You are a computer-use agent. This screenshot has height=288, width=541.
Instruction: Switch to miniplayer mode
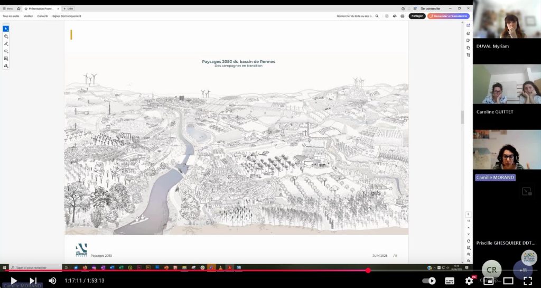pyautogui.click(x=489, y=281)
